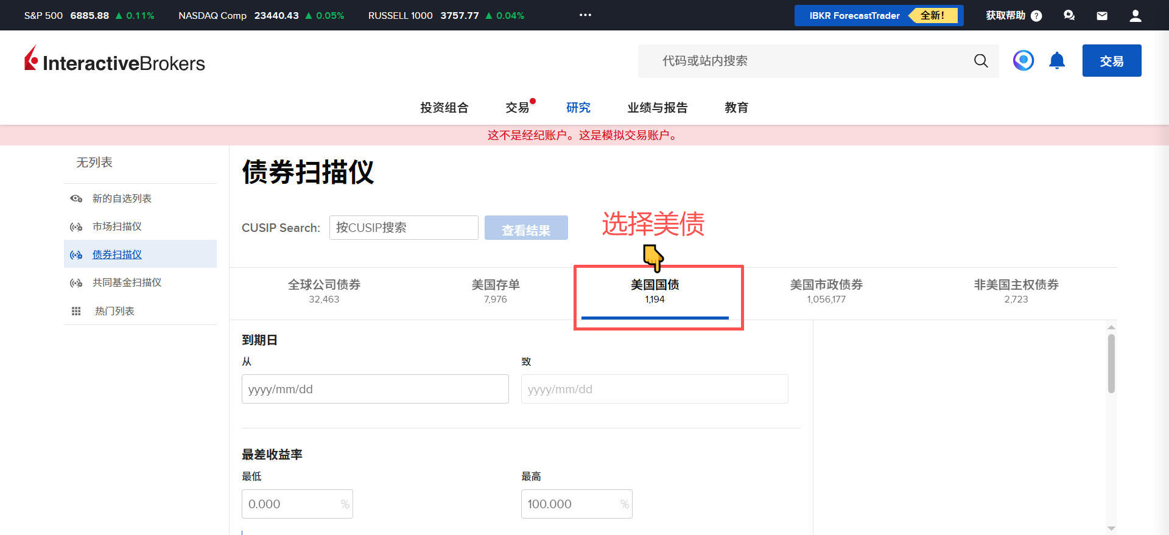Click the circular blue assistant icon

click(1023, 61)
